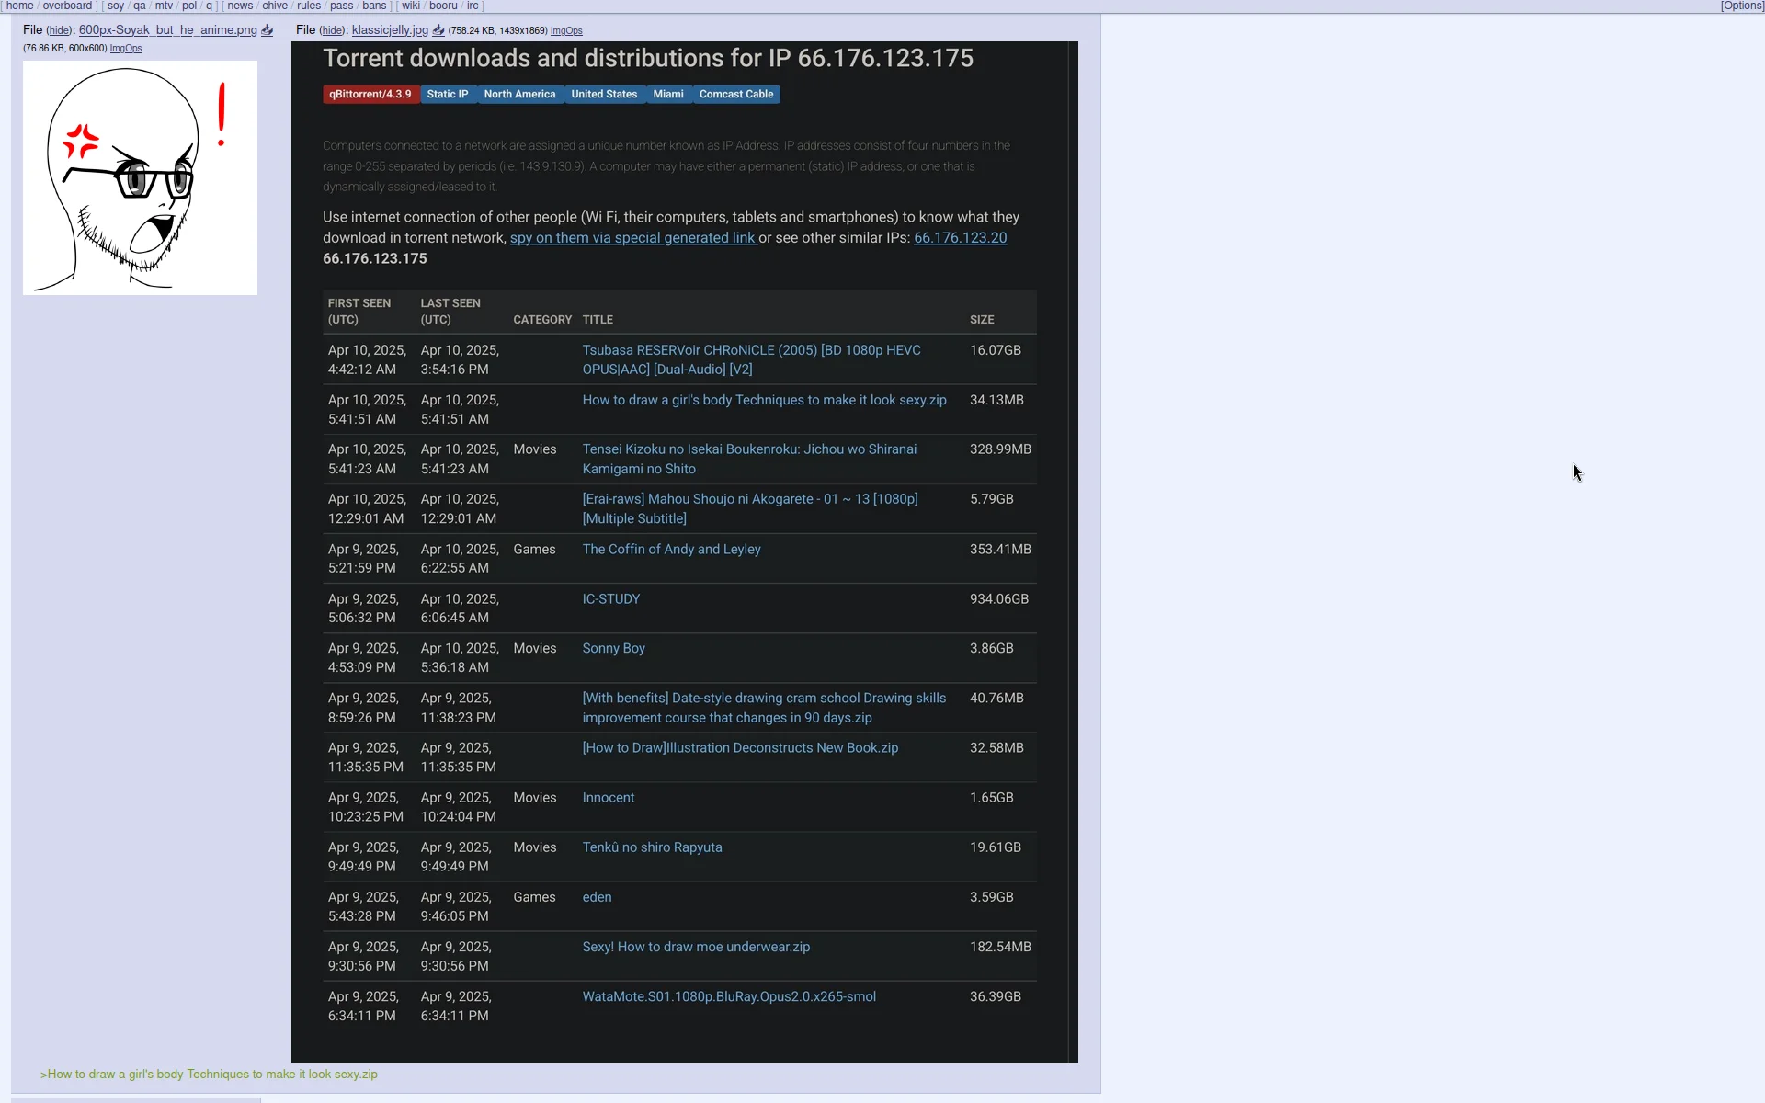Go to the overboard
Screen dimensions: 1765x1103
(67, 6)
